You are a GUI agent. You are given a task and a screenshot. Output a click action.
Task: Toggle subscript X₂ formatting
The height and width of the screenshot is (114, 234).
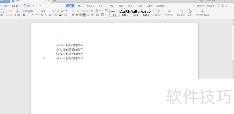tap(46, 15)
